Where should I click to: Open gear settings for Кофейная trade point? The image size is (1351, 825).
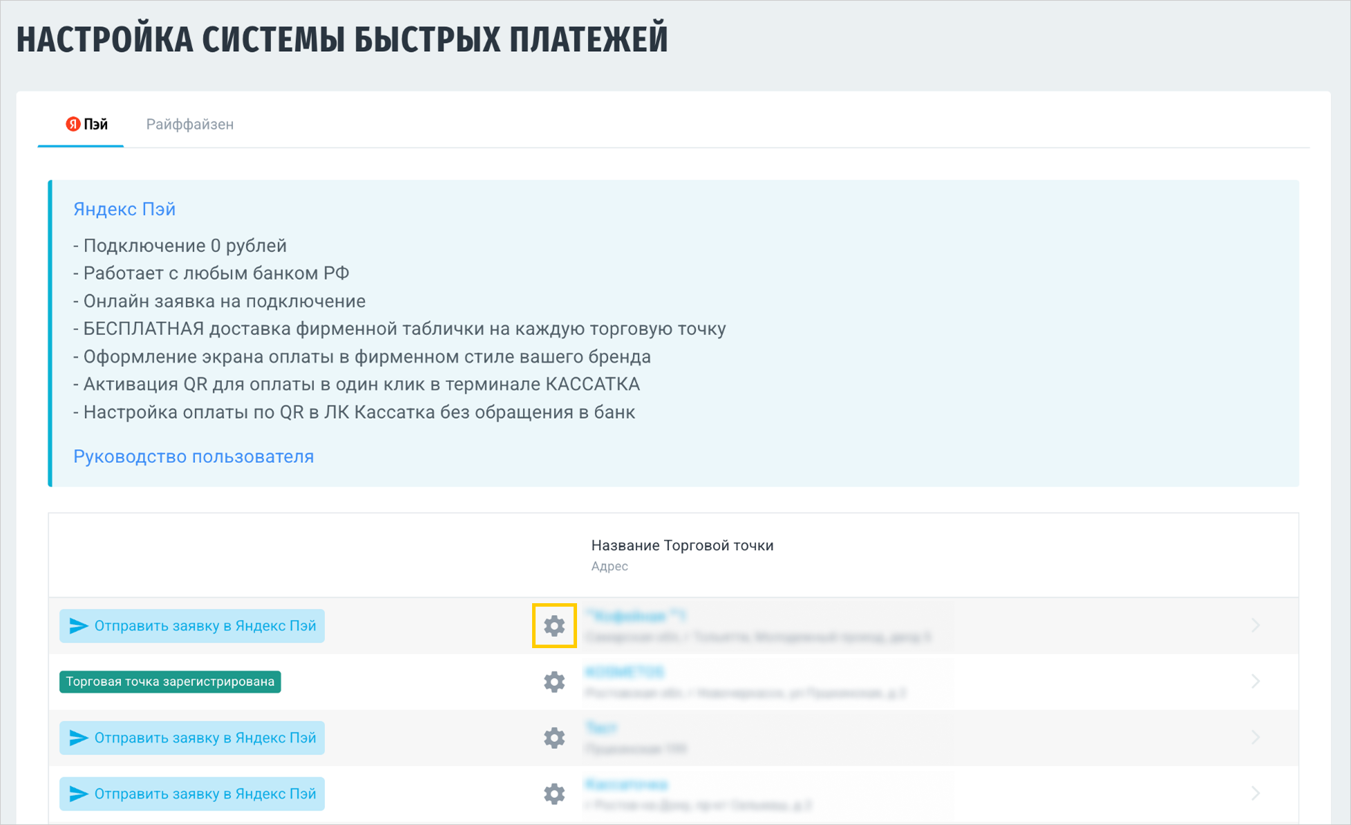[554, 626]
